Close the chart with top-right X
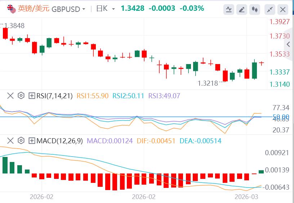This screenshot has height=203, width=294. [x=284, y=9]
